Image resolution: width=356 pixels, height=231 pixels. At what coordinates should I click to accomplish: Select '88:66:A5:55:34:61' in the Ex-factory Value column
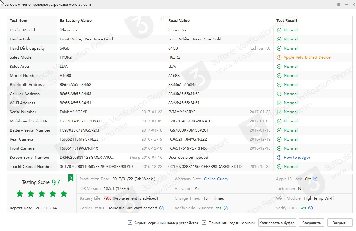click(75, 103)
